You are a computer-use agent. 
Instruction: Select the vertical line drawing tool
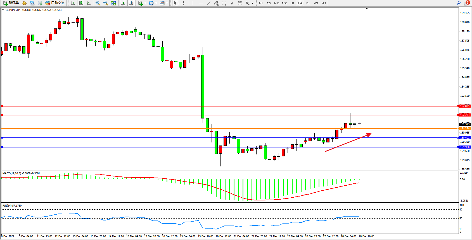193,3
